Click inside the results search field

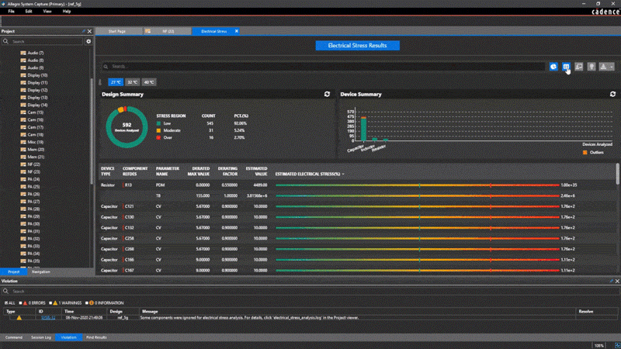click(324, 67)
